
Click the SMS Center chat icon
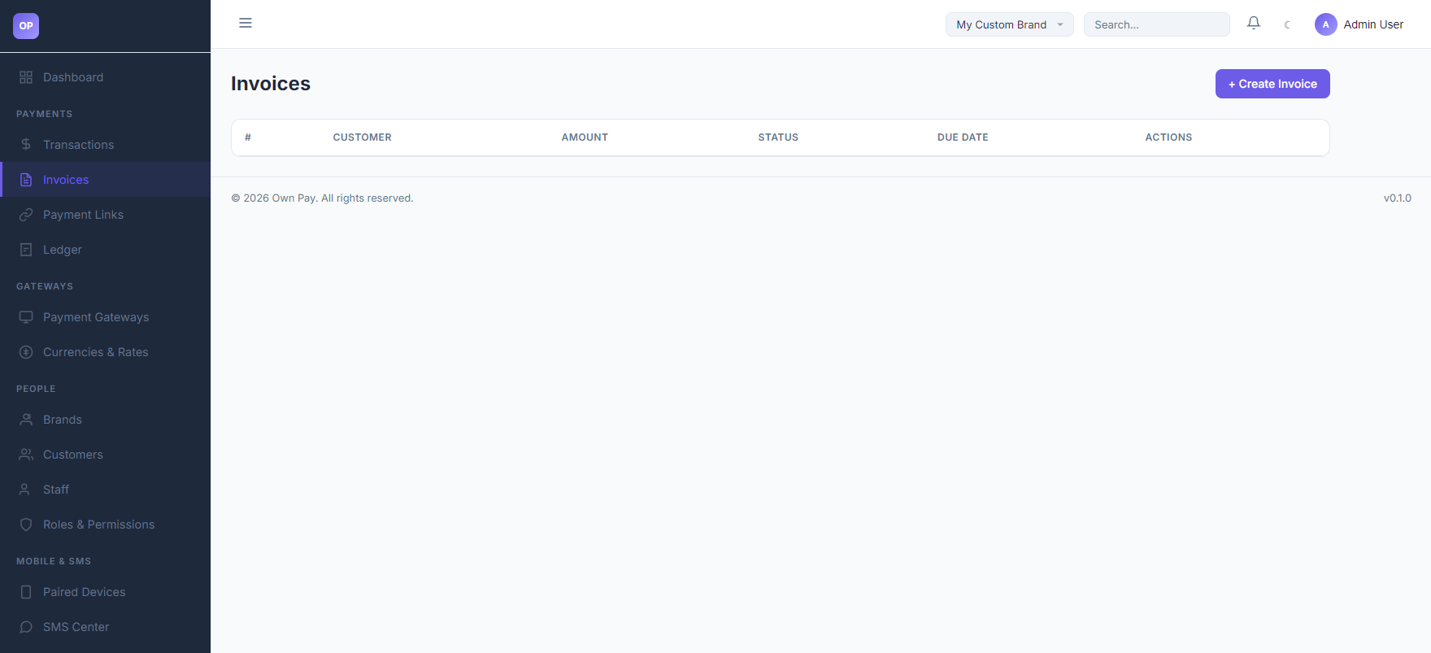26,627
